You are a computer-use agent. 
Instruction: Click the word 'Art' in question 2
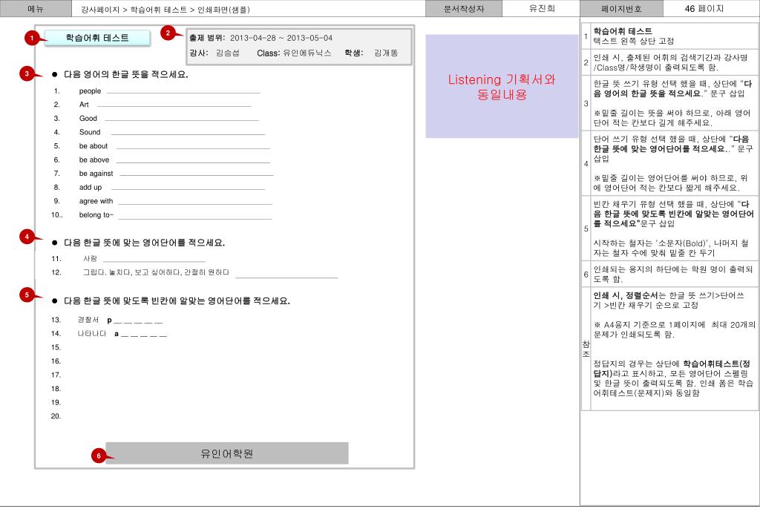tap(84, 105)
